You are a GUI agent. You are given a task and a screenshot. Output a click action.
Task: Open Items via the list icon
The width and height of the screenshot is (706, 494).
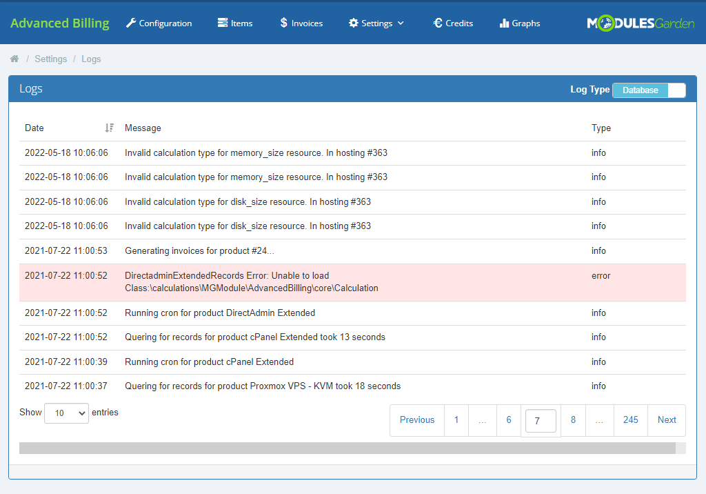[223, 23]
